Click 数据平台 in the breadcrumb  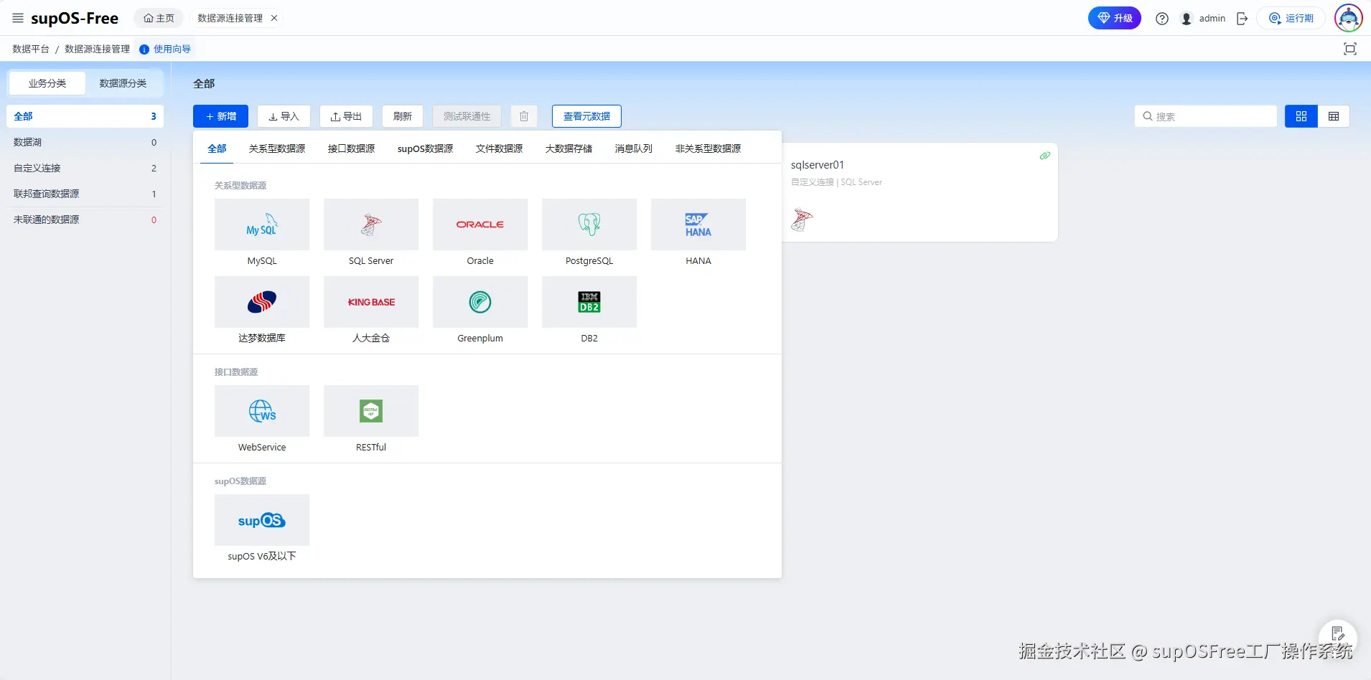point(31,49)
